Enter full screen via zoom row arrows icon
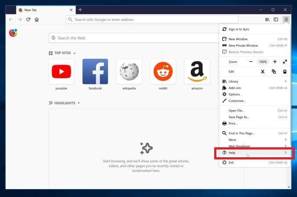The height and width of the screenshot is (197, 297). tap(285, 62)
